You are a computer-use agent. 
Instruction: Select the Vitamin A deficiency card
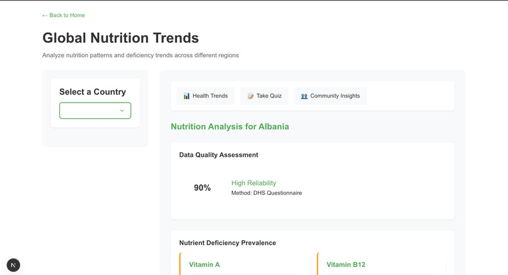[240, 264]
